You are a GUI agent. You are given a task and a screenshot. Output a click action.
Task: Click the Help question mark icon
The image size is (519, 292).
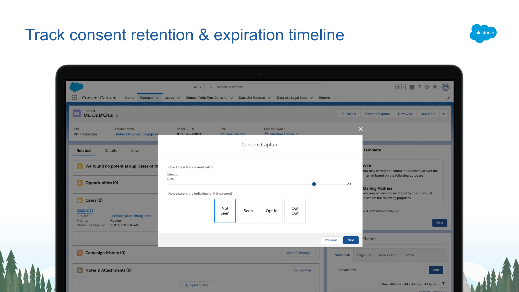pos(420,87)
